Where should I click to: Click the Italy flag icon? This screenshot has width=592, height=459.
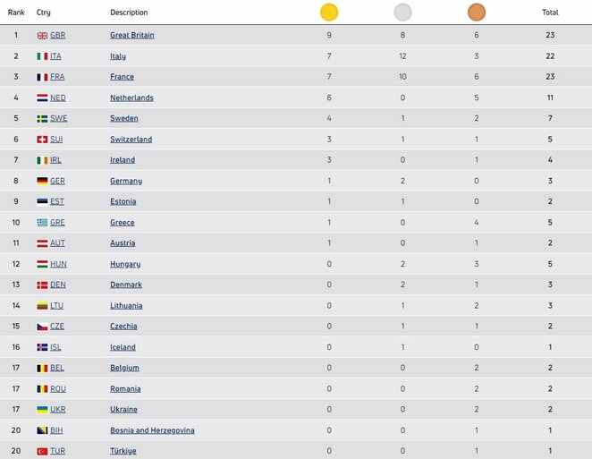pyautogui.click(x=42, y=56)
